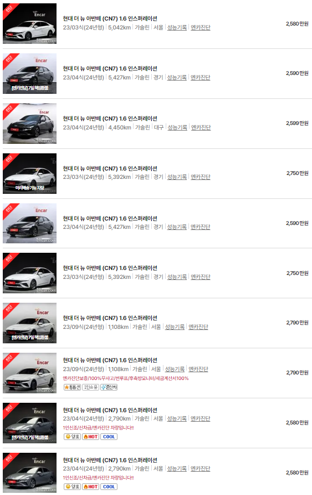312x495 pixels.
Task: Open 엔카진단 for the 대구 4,450km car
Action: [201, 127]
